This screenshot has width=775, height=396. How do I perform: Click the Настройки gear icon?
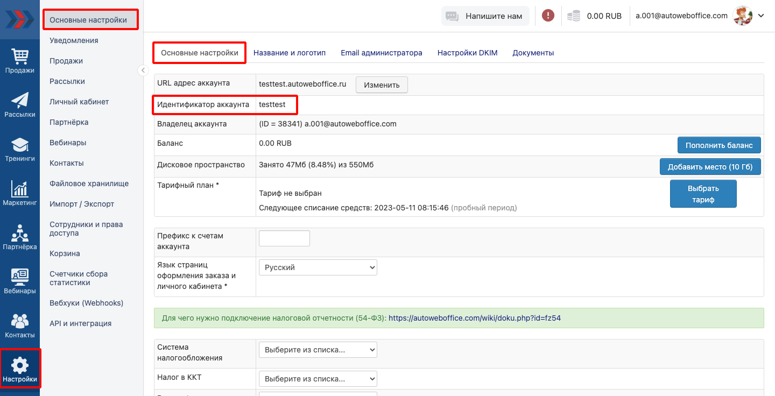click(x=20, y=366)
